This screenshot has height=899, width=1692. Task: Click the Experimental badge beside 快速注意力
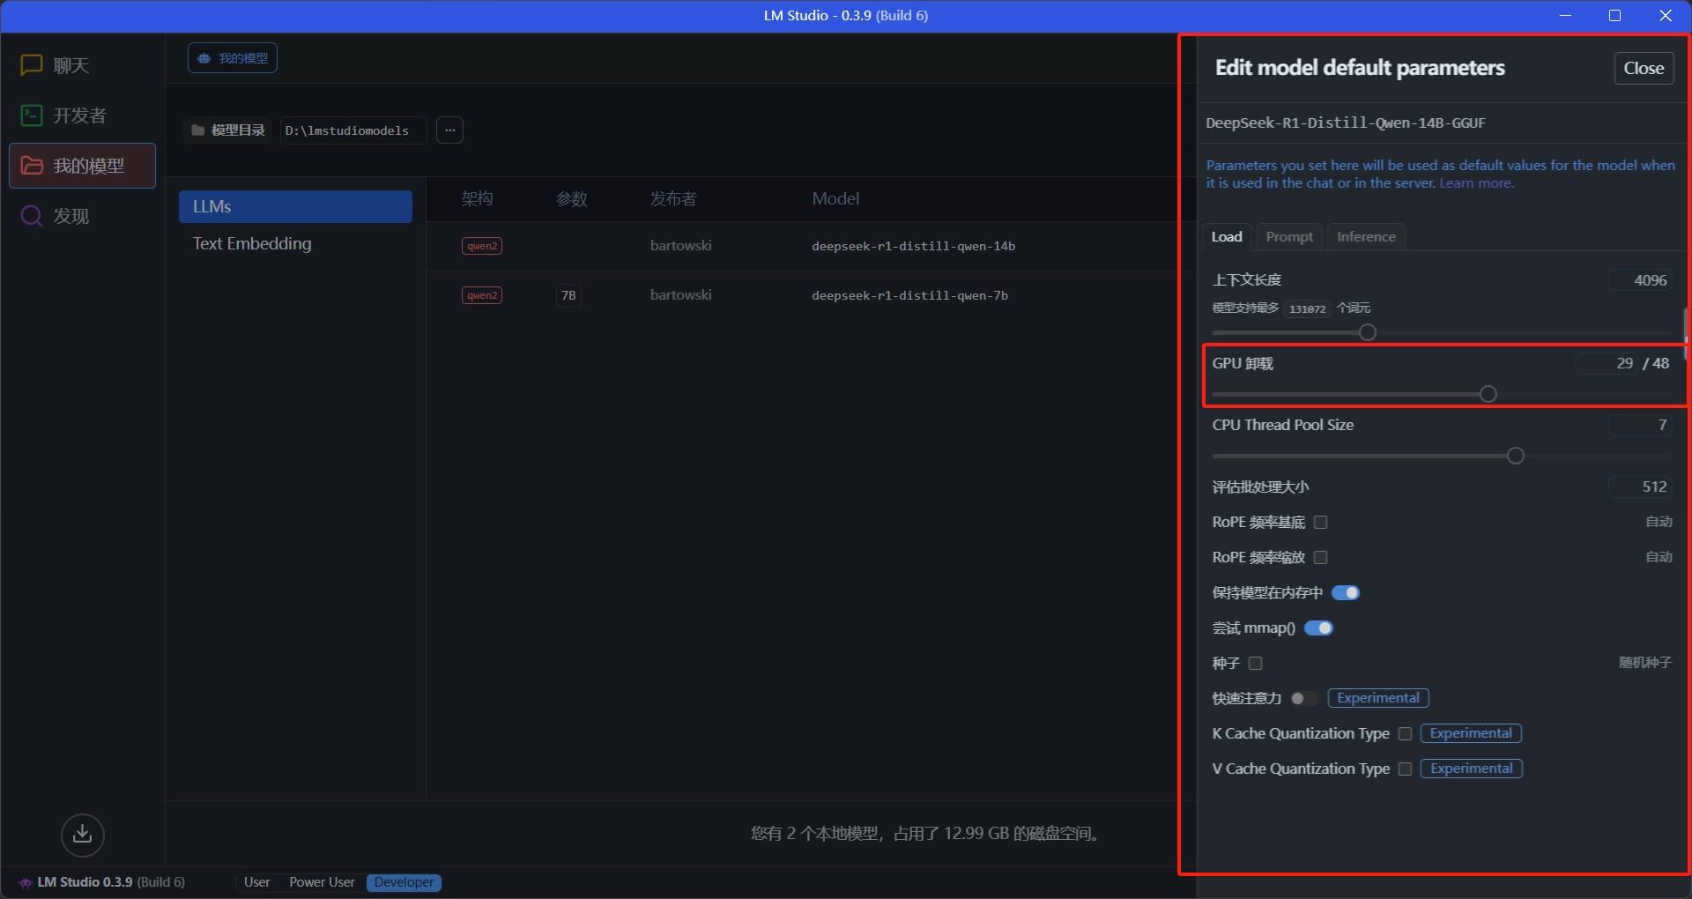point(1378,698)
